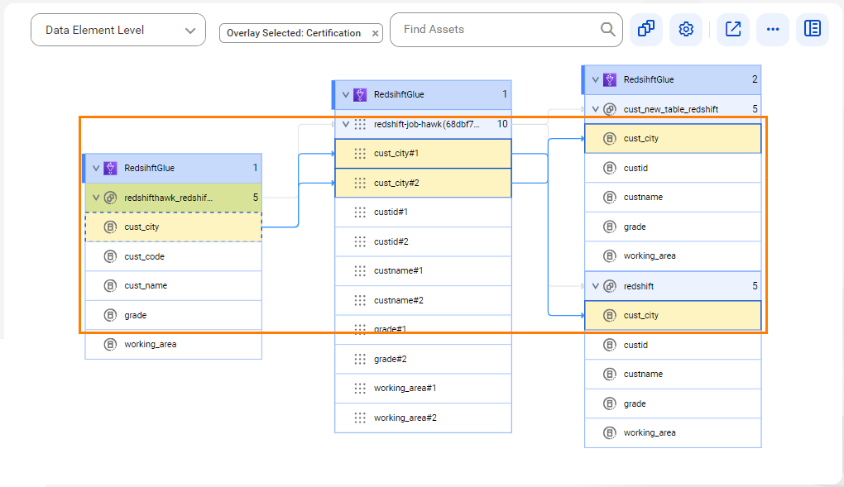Viewport: 844px width, 487px height.
Task: Toggle the side panel icon
Action: click(813, 29)
